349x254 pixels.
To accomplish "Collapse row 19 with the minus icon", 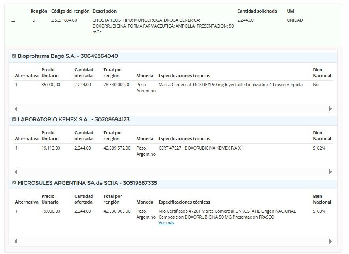I will coord(13,21).
